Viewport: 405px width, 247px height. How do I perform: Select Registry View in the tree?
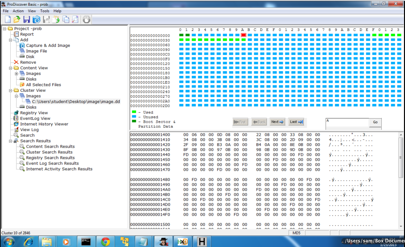point(34,113)
